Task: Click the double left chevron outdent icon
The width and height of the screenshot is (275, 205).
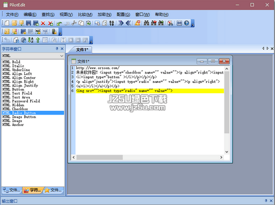Action: click(x=129, y=23)
